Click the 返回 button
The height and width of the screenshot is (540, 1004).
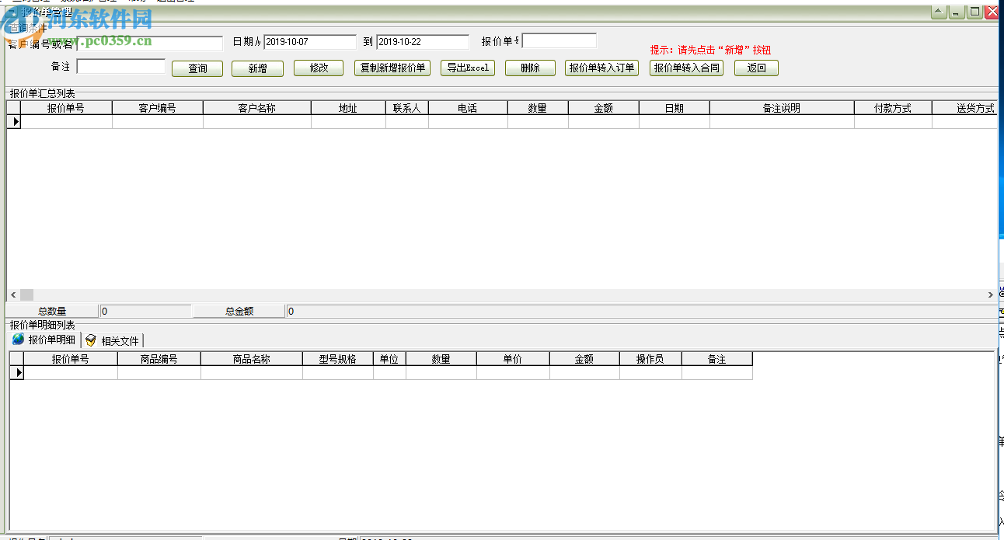pos(756,68)
